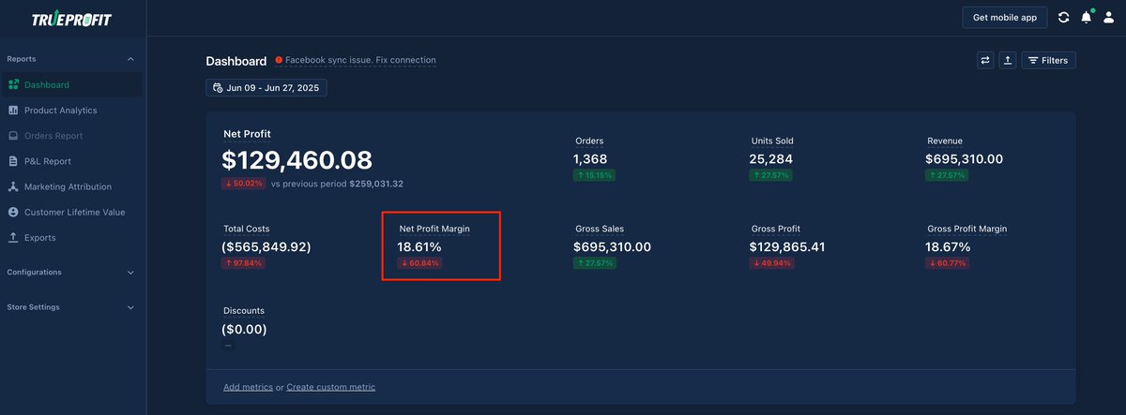The image size is (1126, 415).
Task: Click the red Facebook sync warning icon
Action: pyautogui.click(x=279, y=60)
